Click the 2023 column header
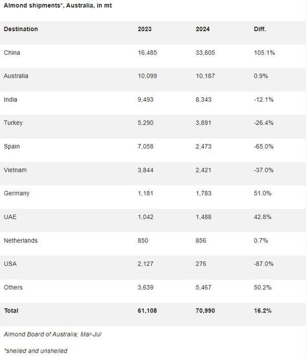 [x=145, y=29]
